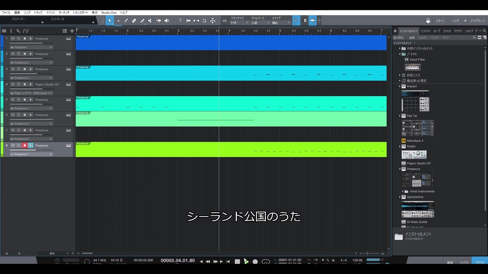Screen dimensions: 488x274
Task: Select the Listen speaker tool
Action: point(167,21)
